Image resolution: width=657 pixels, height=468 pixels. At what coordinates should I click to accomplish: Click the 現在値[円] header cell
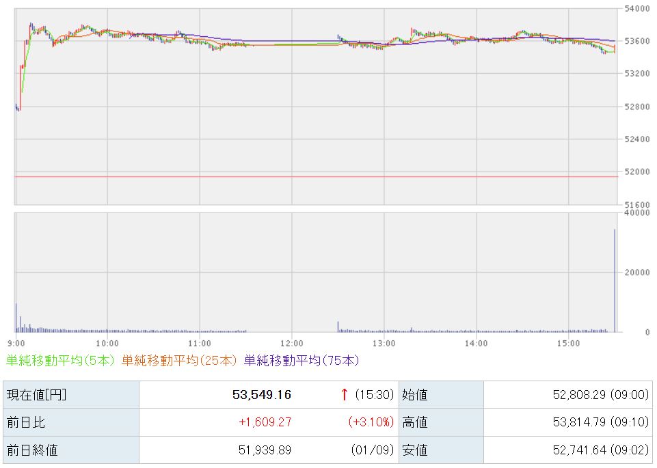point(36,394)
